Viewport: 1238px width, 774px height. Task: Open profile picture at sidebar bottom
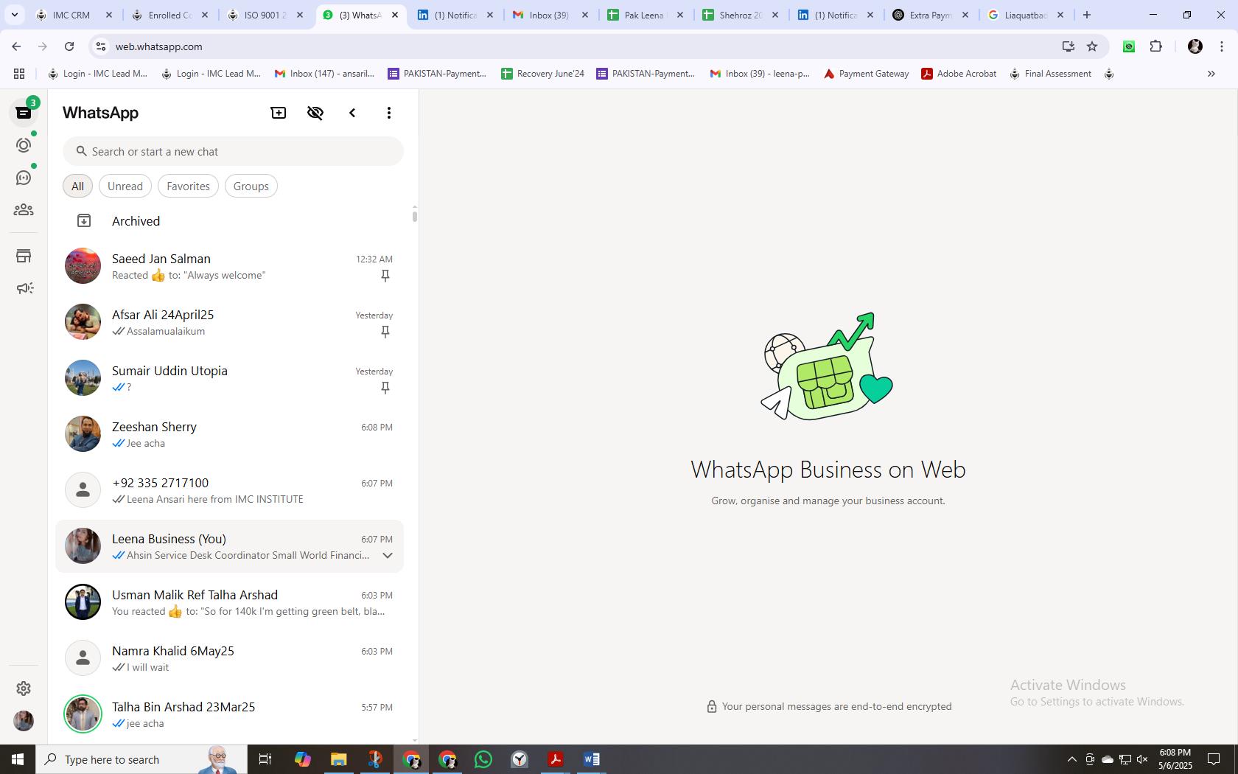[24, 720]
